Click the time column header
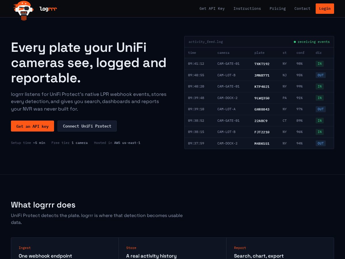 [x=192, y=53]
